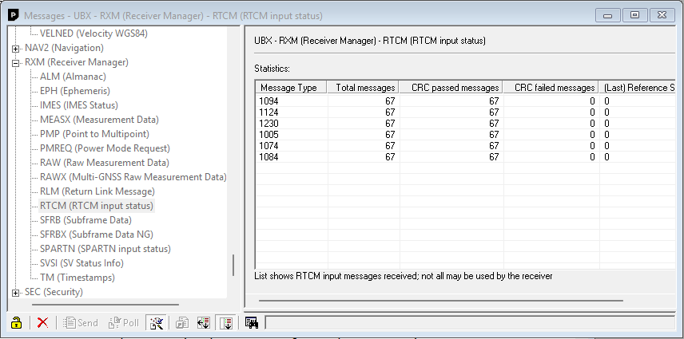Select RAW (Raw Measurement Data) item
The image size is (684, 339).
click(105, 163)
